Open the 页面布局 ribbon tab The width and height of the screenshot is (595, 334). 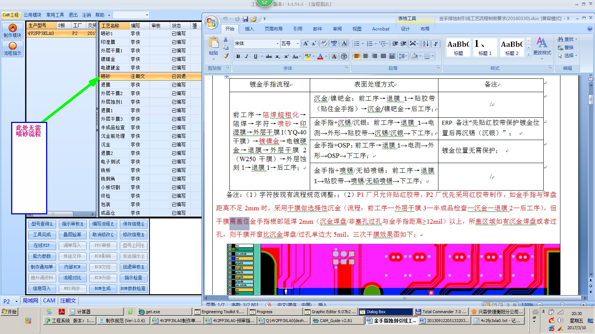(273, 29)
